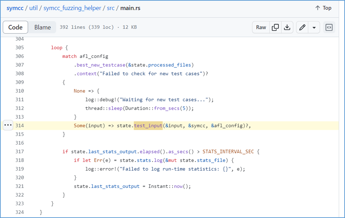Switch to the Code view tab
The image size is (345, 218).
16,27
